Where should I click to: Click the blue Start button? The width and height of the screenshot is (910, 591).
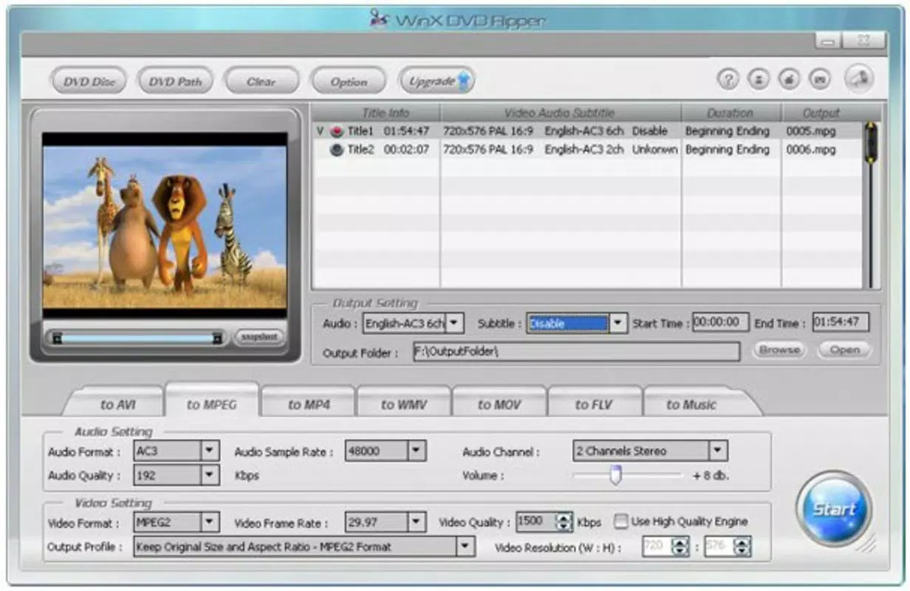click(x=834, y=509)
